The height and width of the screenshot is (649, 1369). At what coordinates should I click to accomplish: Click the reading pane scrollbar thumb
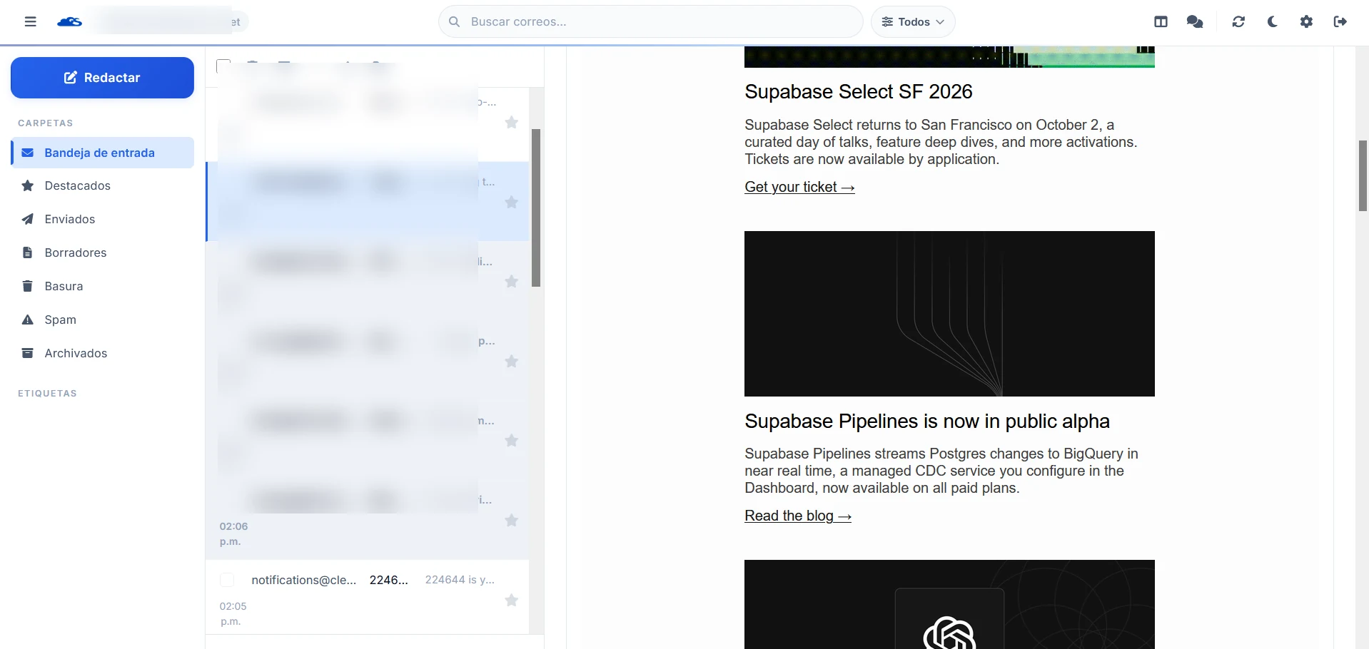(1363, 175)
